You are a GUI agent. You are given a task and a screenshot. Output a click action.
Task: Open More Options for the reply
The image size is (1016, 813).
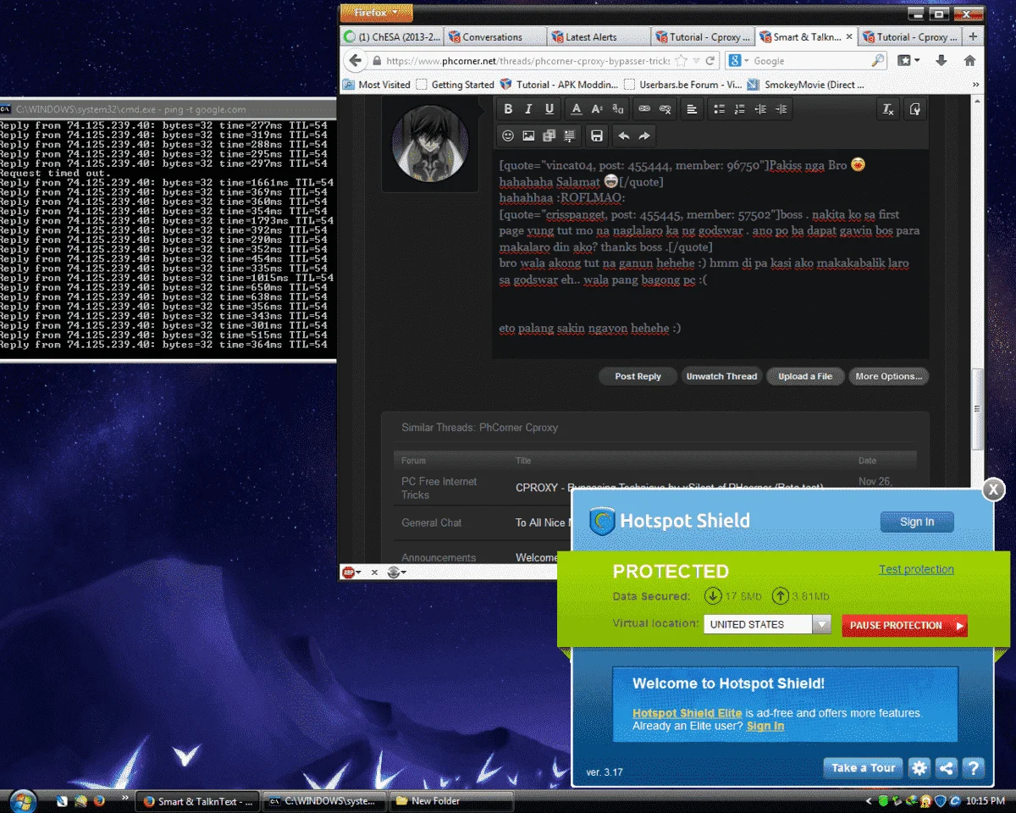pyautogui.click(x=889, y=376)
